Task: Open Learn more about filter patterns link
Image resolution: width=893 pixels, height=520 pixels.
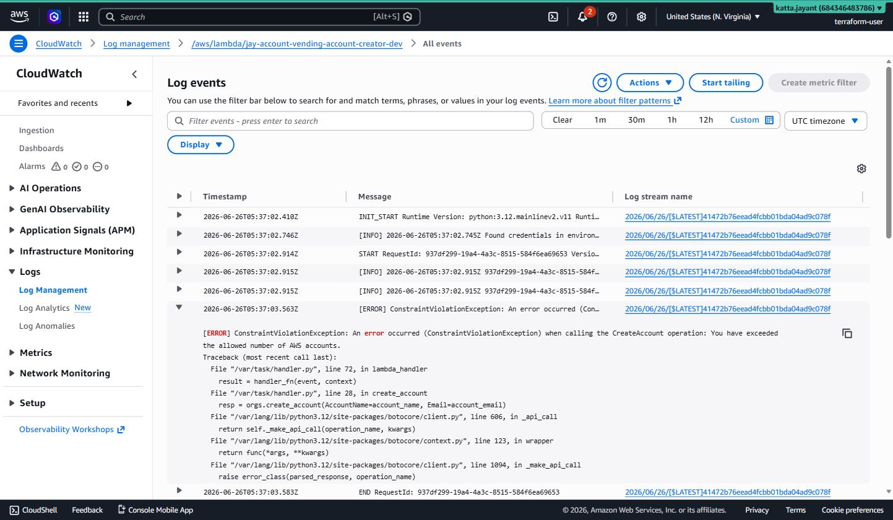Action: tap(615, 100)
